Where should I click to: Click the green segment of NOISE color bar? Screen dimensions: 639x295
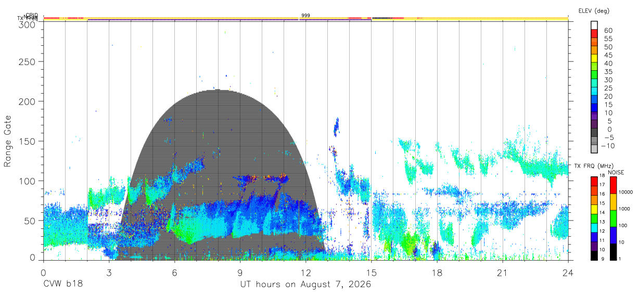click(613, 219)
